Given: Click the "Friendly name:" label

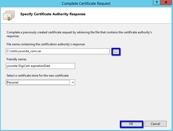Looking at the screenshot, I should (15, 59).
